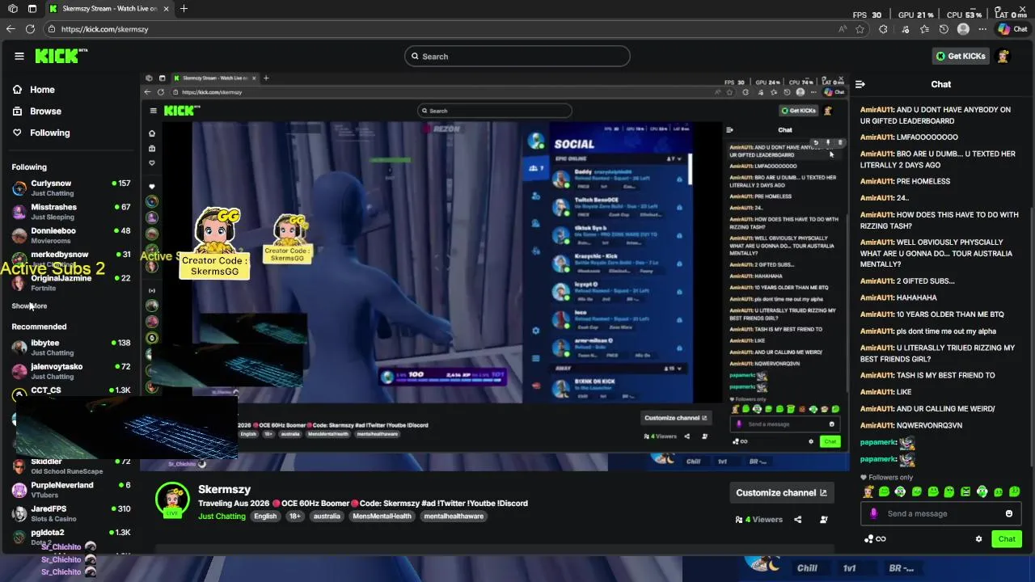Select the first green emote in chat
This screenshot has width=1035, height=582.
point(885,491)
